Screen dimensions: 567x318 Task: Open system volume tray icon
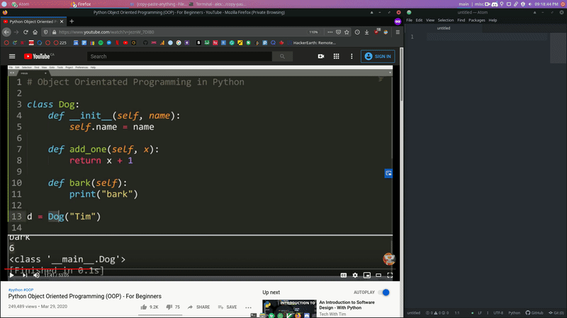529,4
